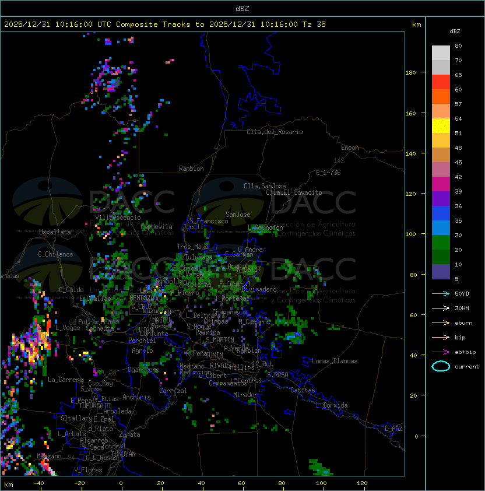The image size is (485, 491).
Task: Click the 'E_1-736' map label
Action: pos(328,173)
